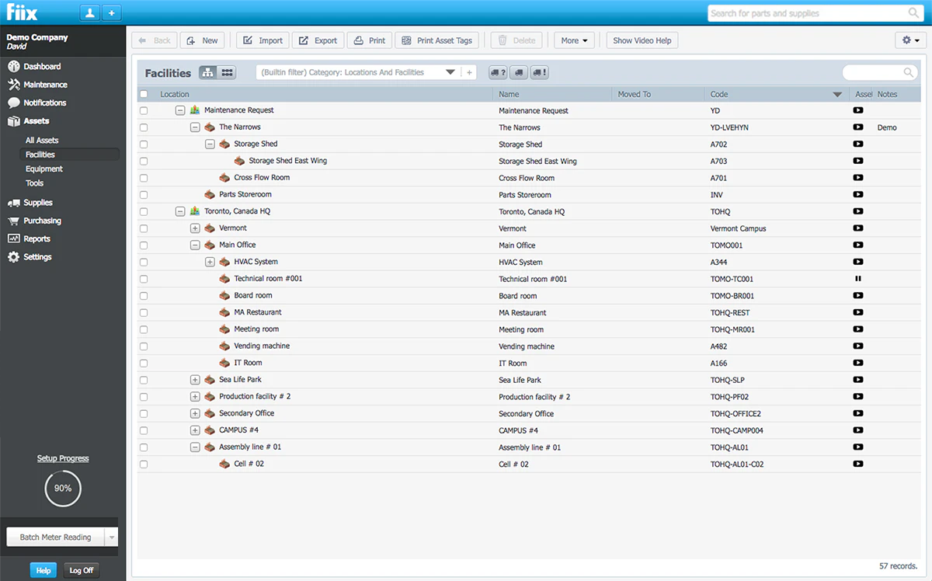Collapse the Main Office tree node
Viewport: 932px width, 581px height.
pyautogui.click(x=195, y=245)
